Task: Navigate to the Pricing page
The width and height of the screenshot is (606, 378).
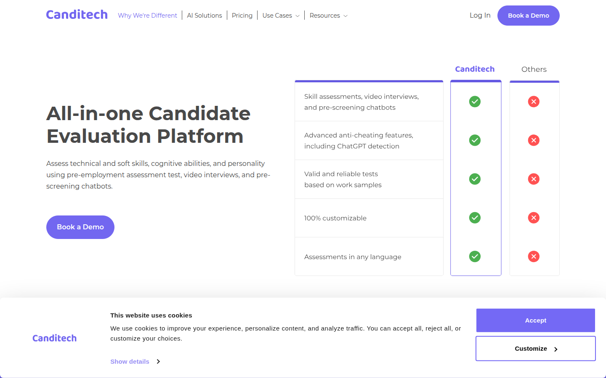Action: pyautogui.click(x=242, y=16)
